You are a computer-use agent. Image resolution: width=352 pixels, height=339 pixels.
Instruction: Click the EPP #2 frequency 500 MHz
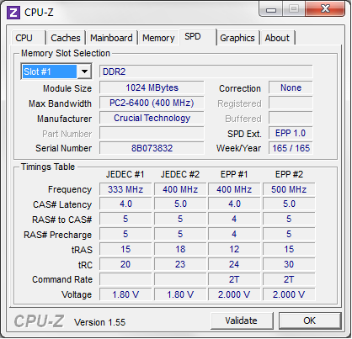(289, 189)
